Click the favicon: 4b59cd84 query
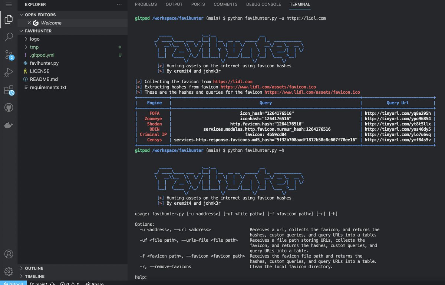The image size is (445, 285). (266, 135)
